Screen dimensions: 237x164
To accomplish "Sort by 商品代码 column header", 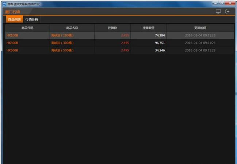I will (27, 28).
